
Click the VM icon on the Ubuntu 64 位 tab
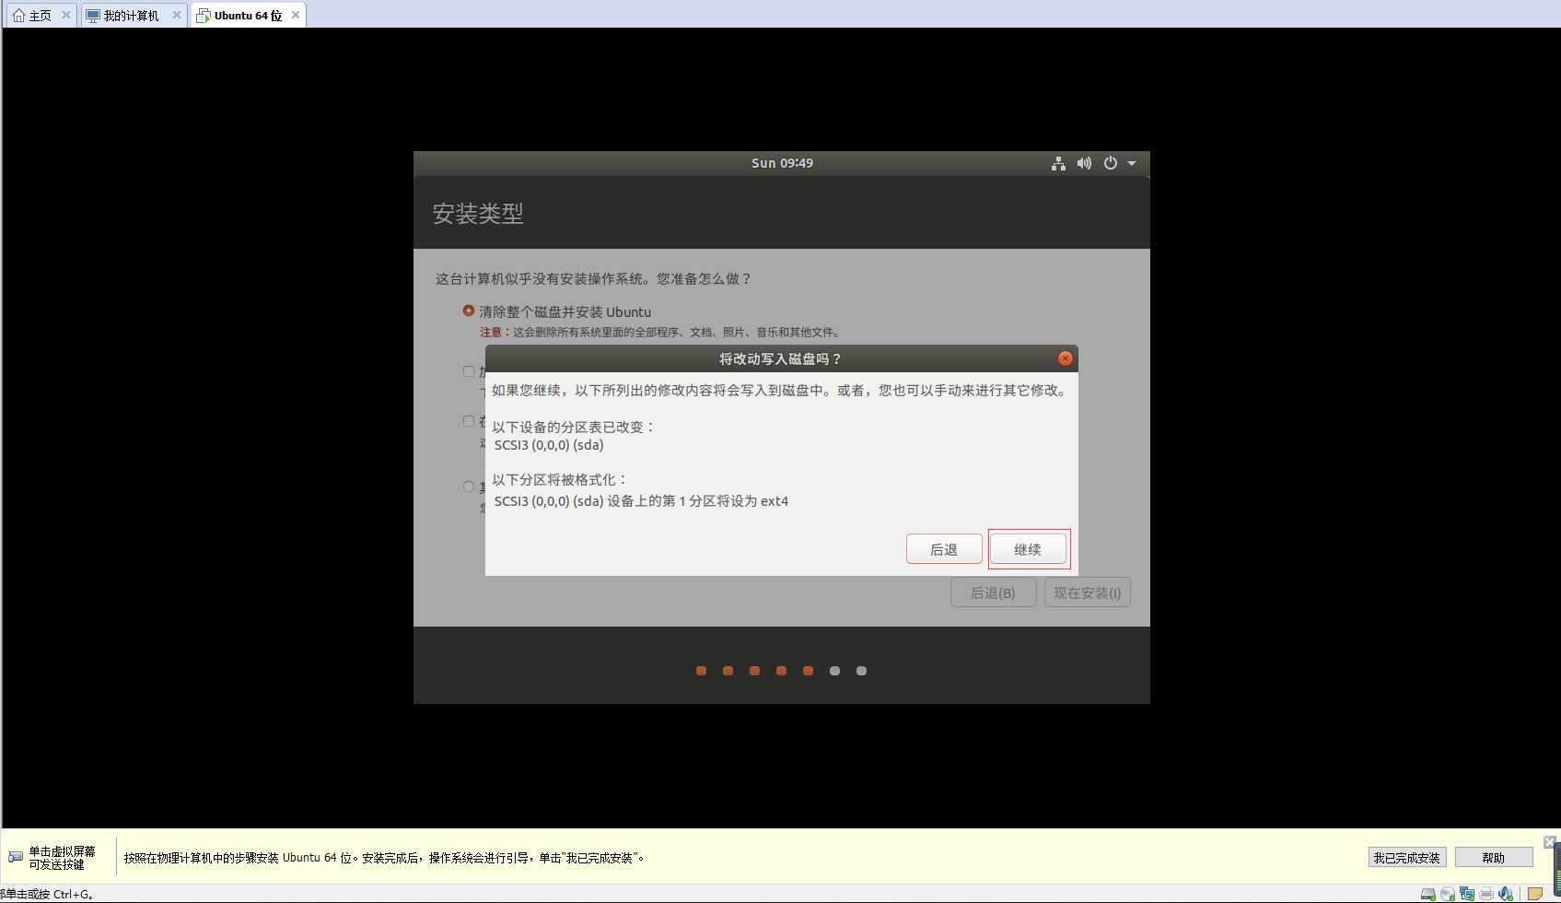204,16
